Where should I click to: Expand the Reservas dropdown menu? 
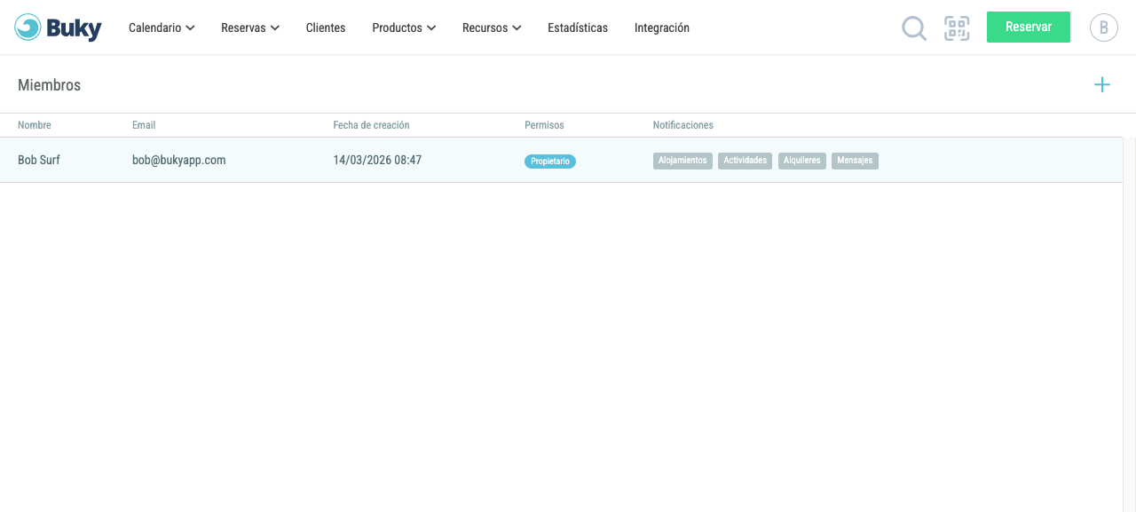click(250, 28)
